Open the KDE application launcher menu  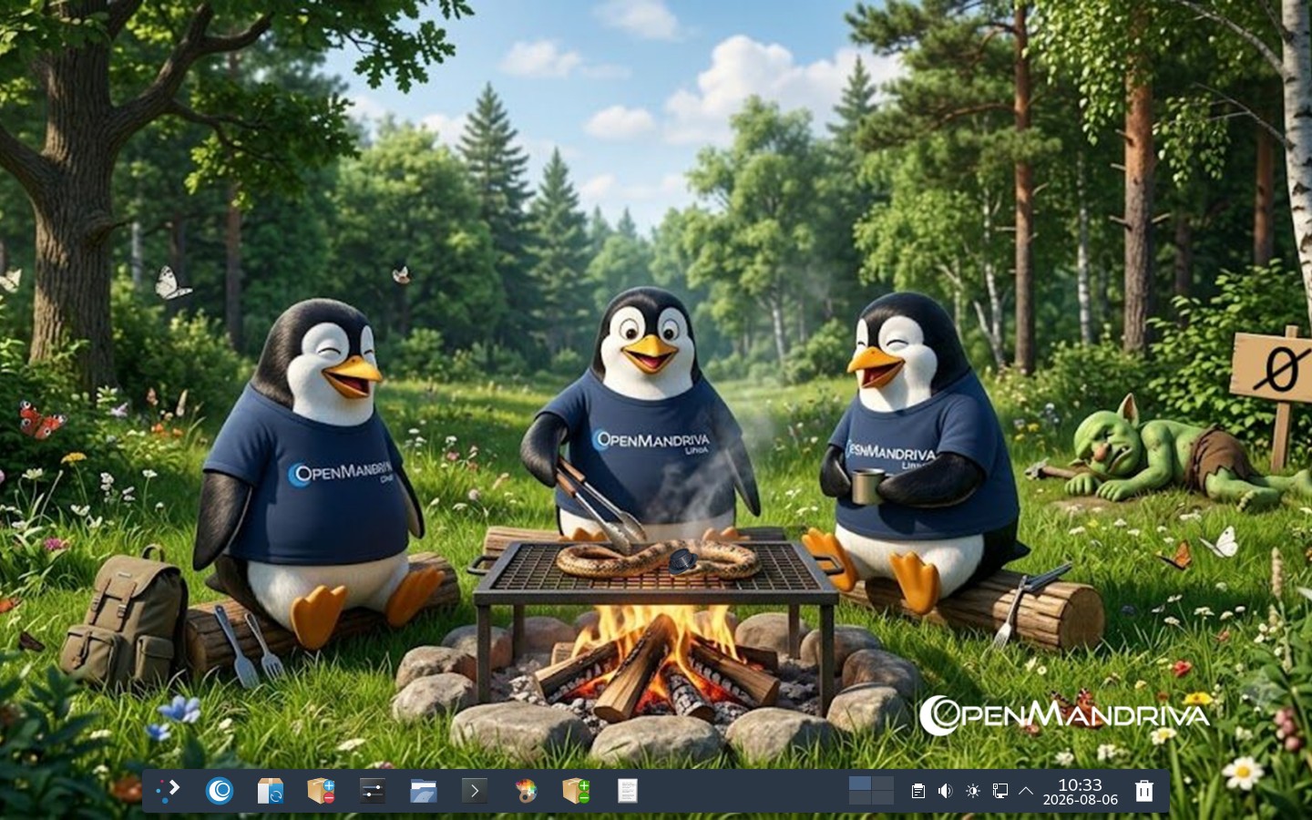169,790
